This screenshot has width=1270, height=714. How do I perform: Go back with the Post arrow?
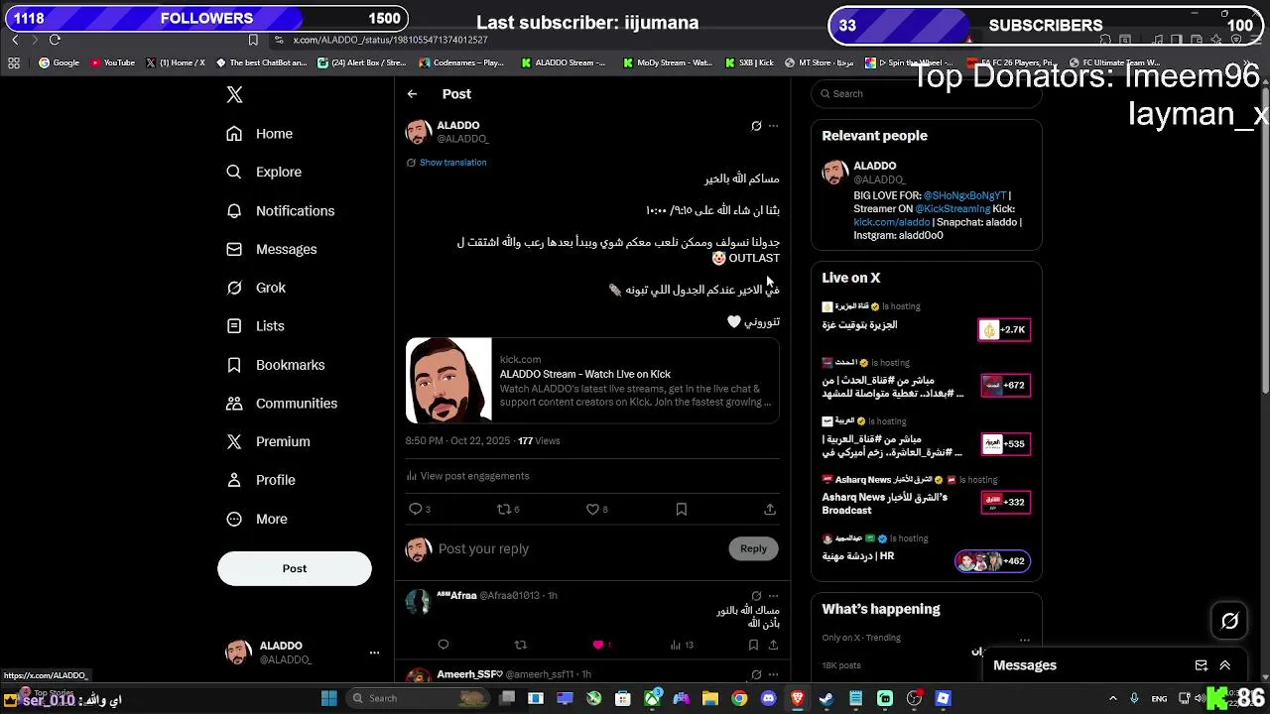tap(412, 94)
